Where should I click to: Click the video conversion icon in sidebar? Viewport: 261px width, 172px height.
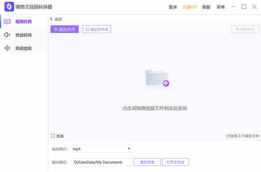[7, 21]
